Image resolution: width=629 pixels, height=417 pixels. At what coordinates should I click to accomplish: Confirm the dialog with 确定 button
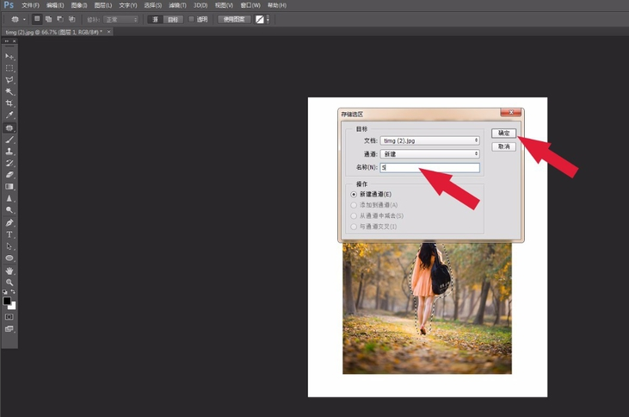coord(503,134)
